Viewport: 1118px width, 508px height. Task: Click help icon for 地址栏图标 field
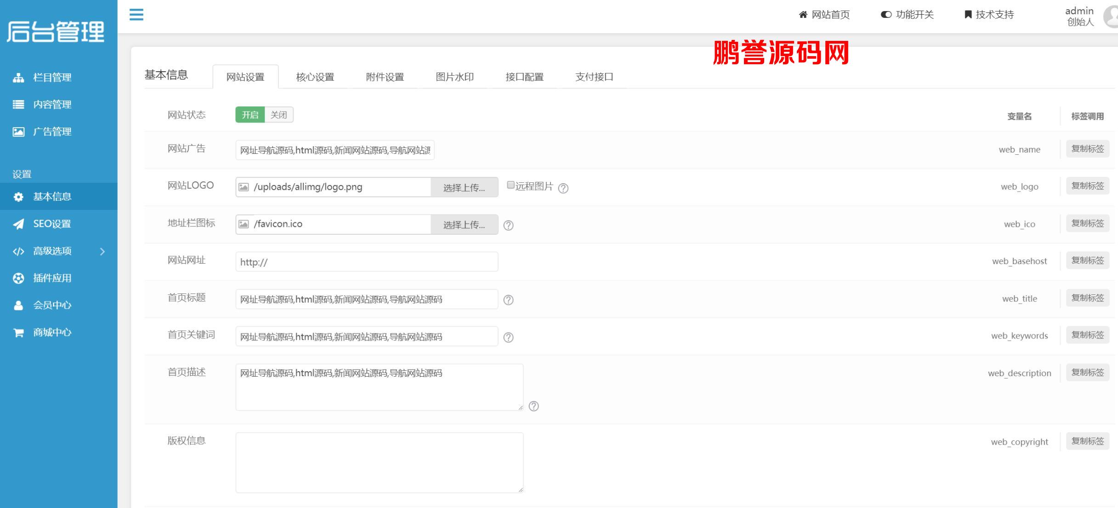508,226
